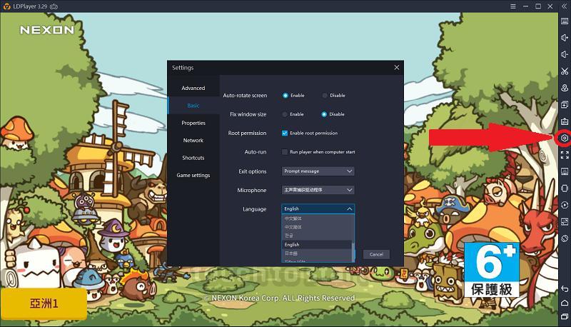Choose first Chinese option in language list

pos(316,218)
